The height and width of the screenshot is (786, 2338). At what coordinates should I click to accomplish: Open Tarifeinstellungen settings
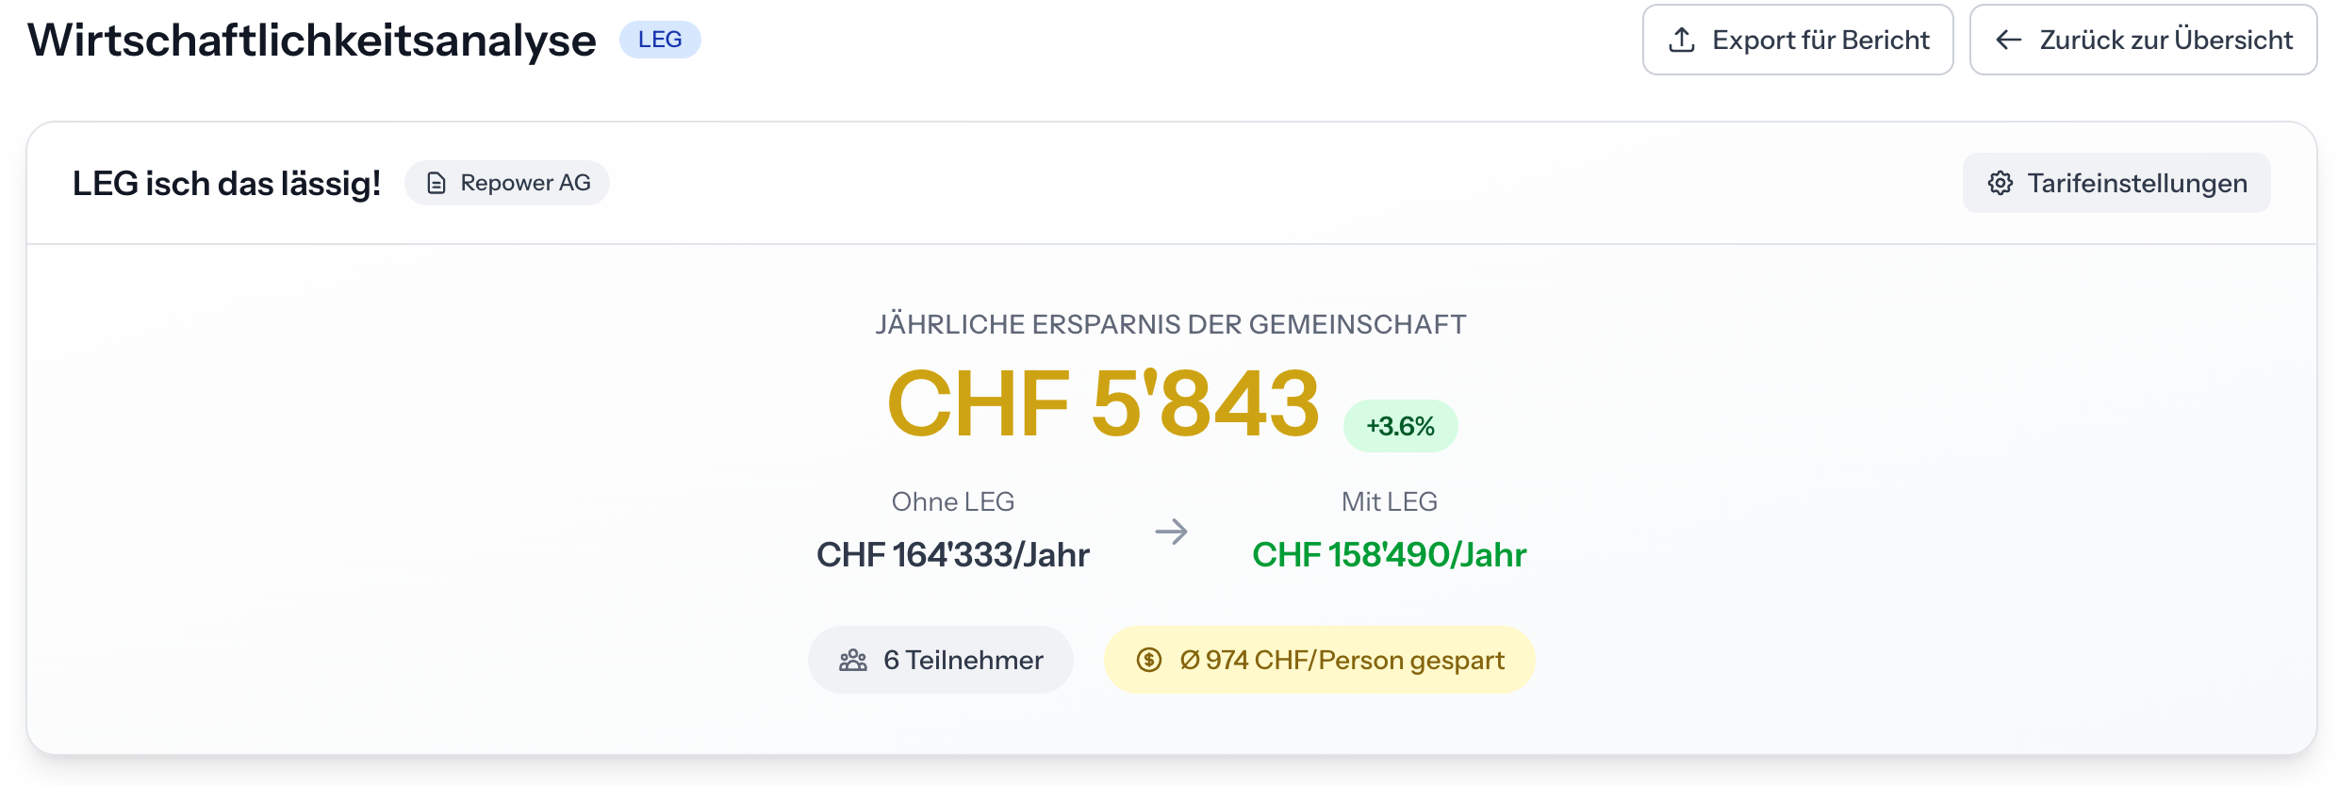coord(2136,183)
